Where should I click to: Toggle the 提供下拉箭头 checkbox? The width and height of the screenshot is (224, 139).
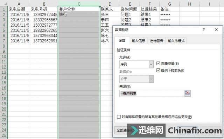[x=158, y=70]
